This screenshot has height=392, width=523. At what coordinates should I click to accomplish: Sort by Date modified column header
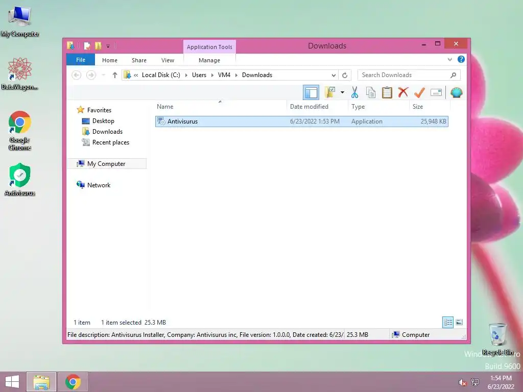coord(317,107)
